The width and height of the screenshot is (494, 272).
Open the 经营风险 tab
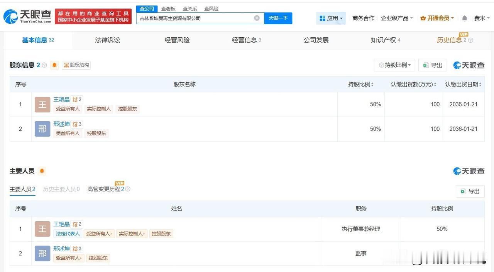(x=177, y=40)
